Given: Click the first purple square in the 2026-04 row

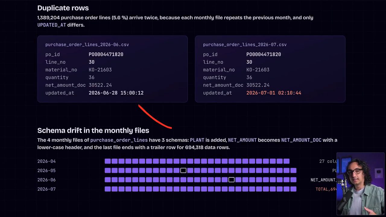Looking at the screenshot, I should (108, 161).
